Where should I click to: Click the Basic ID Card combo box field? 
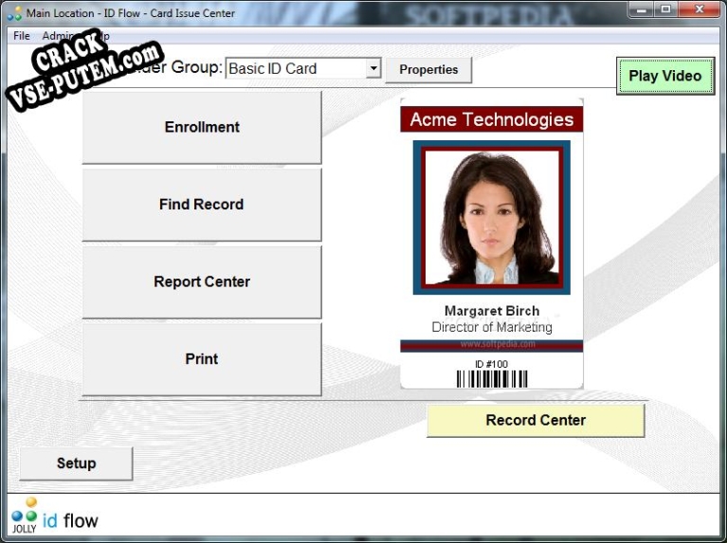point(294,68)
